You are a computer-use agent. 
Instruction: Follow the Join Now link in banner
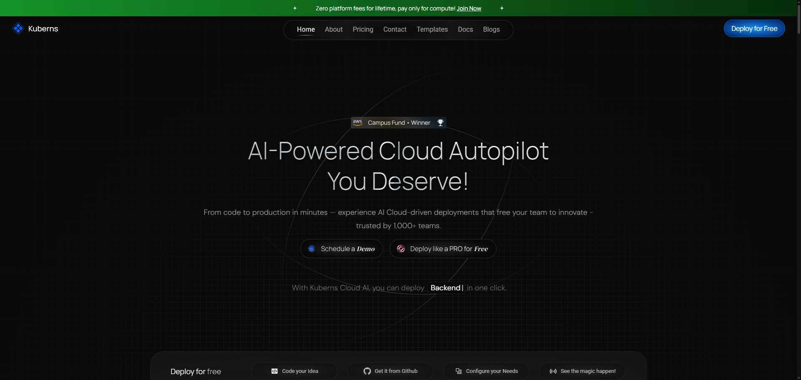tap(469, 8)
